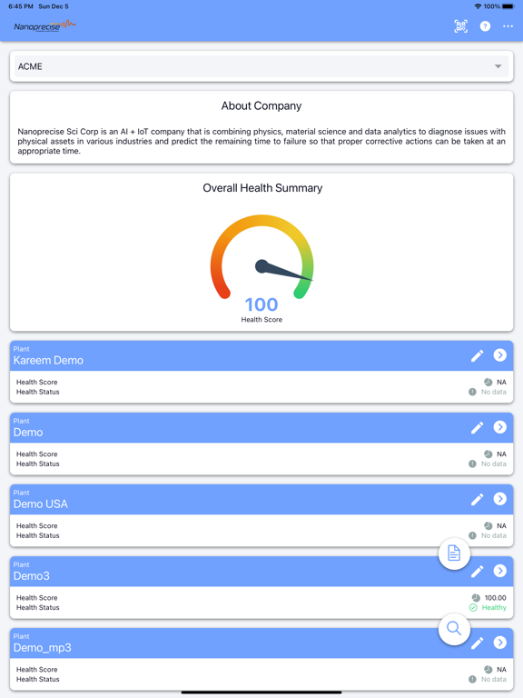
Task: Tap the floating document report button
Action: pos(454,553)
